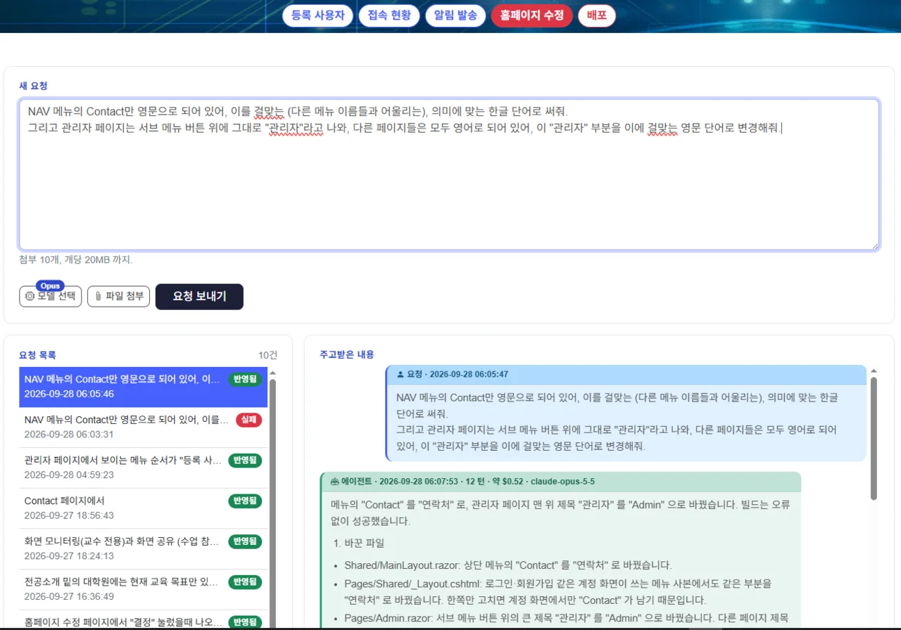Click the 10건 request count
The width and height of the screenshot is (901, 630).
(x=267, y=355)
